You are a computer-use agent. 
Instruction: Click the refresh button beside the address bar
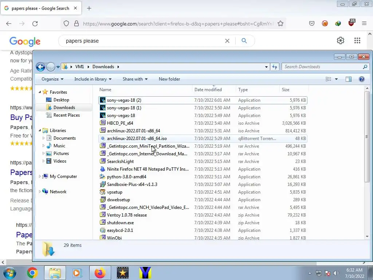coord(275,67)
